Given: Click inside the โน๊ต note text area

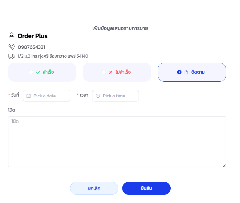Looking at the screenshot, I should coord(117,142).
